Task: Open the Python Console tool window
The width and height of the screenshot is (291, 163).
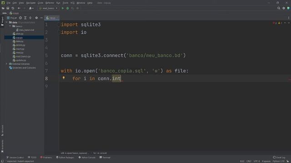Action: pos(87,158)
